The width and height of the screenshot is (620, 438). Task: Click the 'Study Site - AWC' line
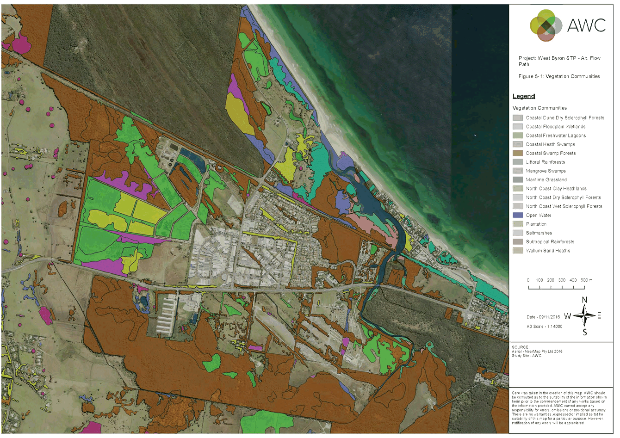pyautogui.click(x=526, y=356)
